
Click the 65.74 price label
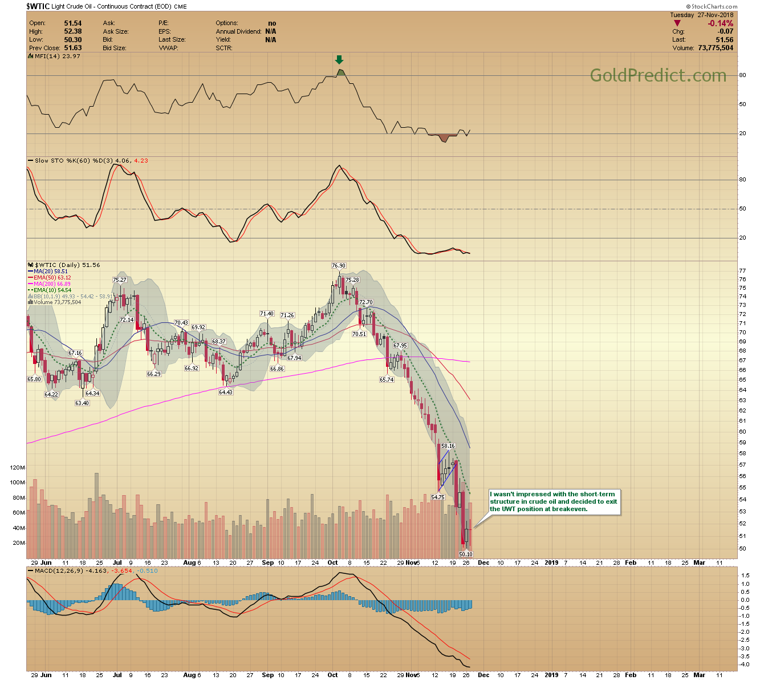pos(387,380)
